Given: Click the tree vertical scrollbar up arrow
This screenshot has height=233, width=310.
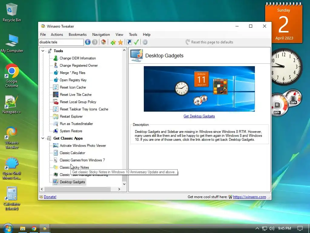Looking at the screenshot, I should point(124,50).
